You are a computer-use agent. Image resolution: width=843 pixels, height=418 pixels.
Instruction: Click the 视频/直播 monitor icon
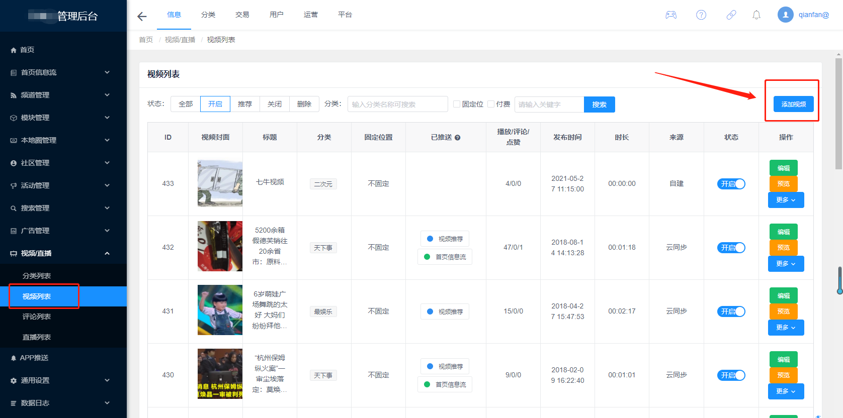[x=14, y=254]
